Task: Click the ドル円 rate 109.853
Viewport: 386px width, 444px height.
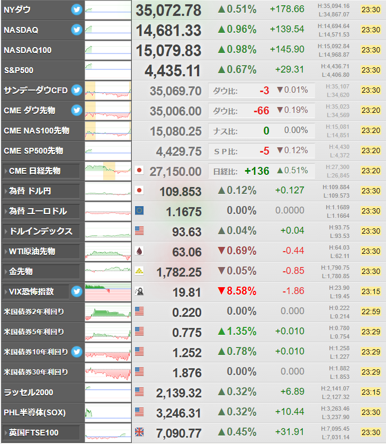Action: pyautogui.click(x=181, y=192)
